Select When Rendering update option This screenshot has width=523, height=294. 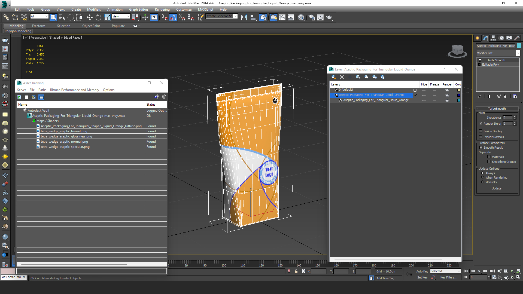click(x=482, y=177)
